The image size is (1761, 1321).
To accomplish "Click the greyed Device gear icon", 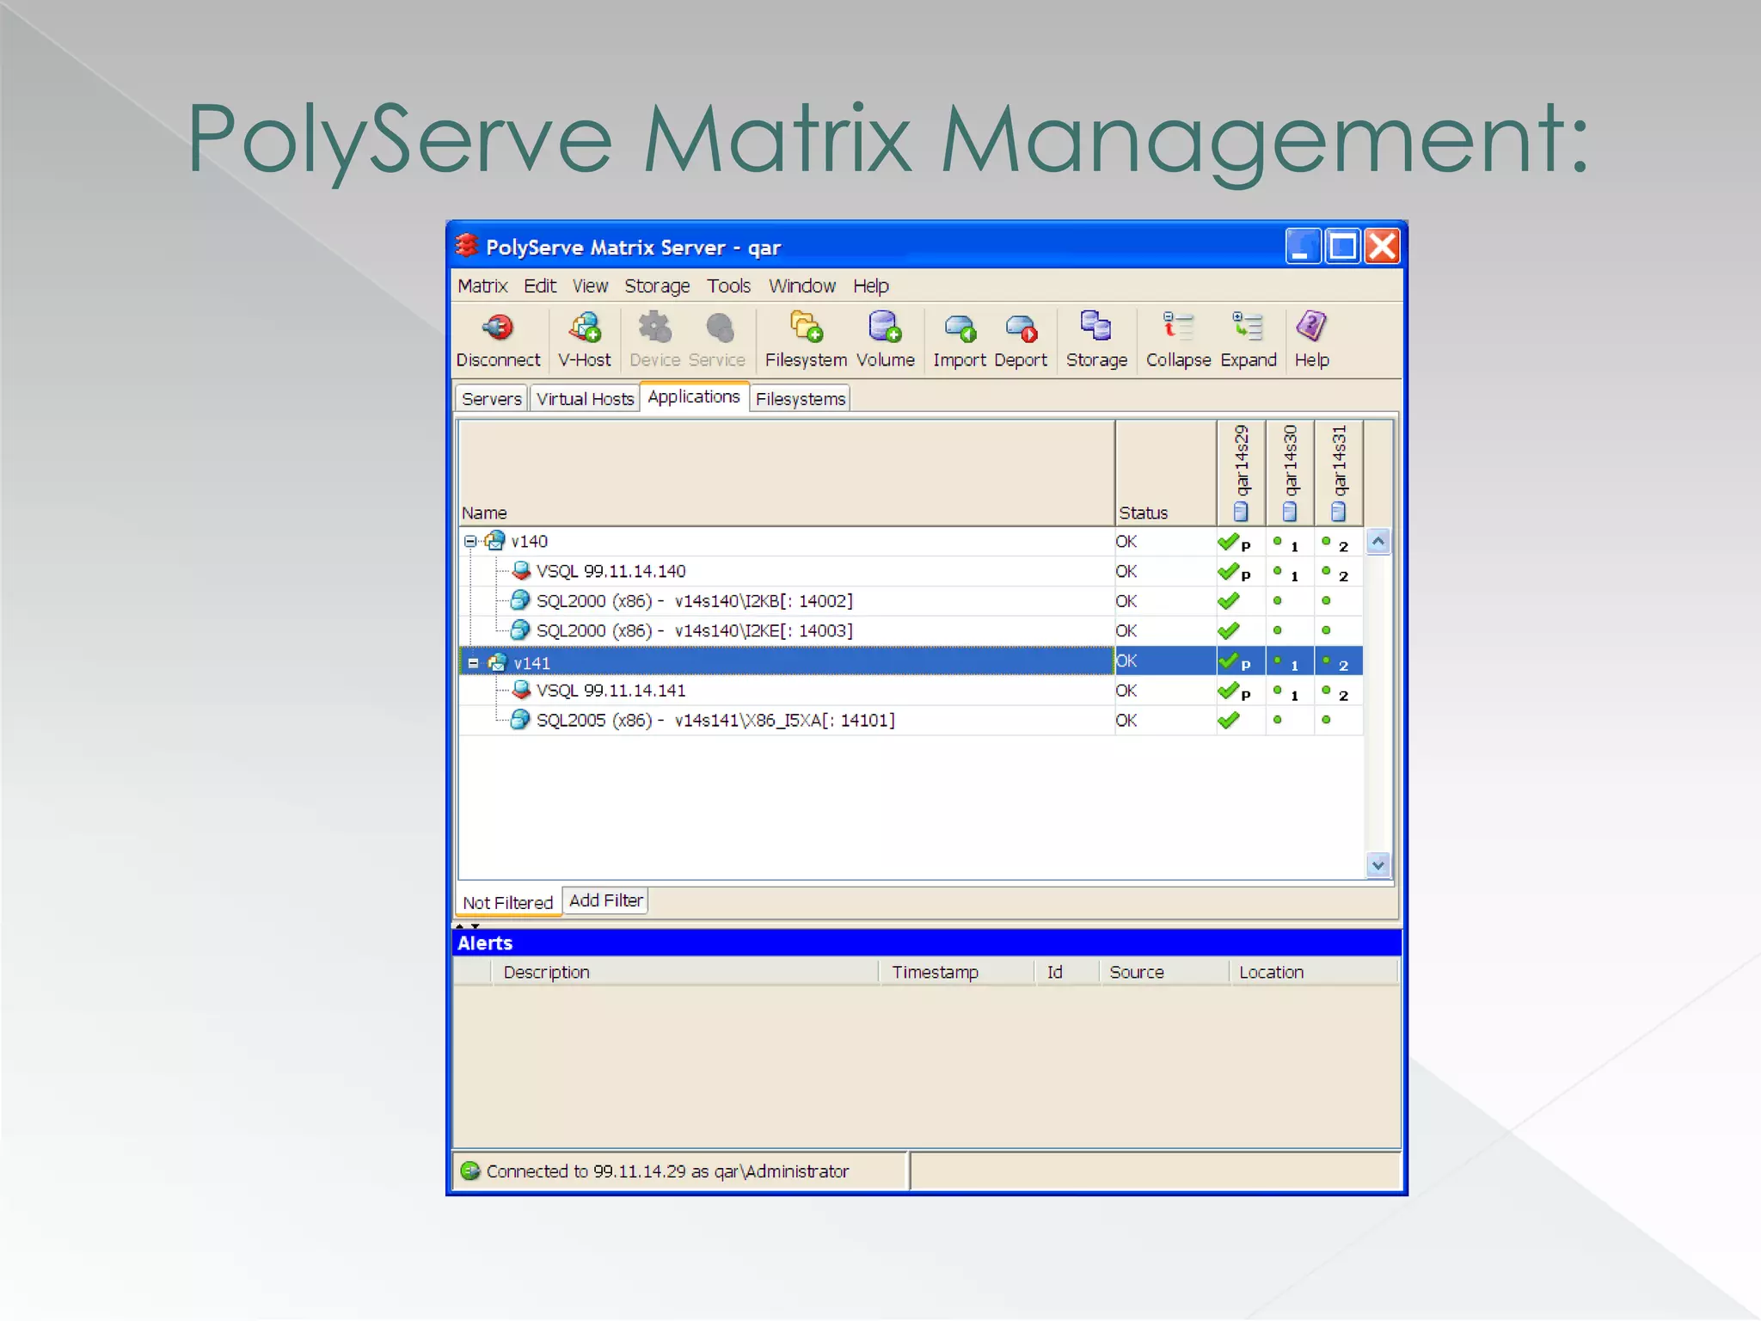I will click(654, 328).
